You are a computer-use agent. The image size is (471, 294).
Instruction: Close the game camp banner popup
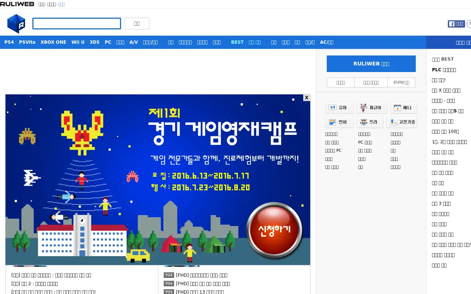[307, 98]
